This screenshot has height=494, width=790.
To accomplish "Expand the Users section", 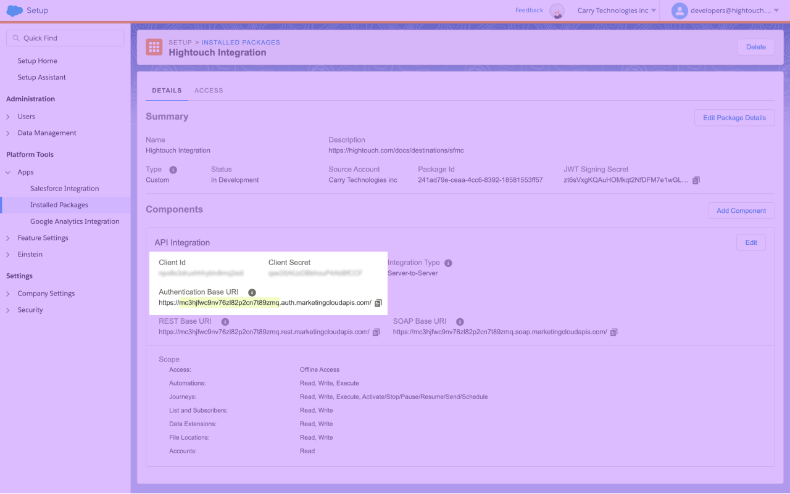I will pos(8,117).
